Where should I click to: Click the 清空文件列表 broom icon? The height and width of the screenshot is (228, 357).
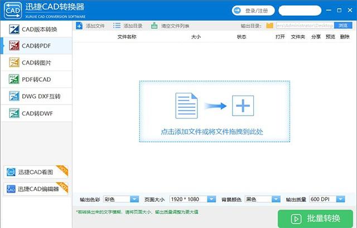pos(154,26)
